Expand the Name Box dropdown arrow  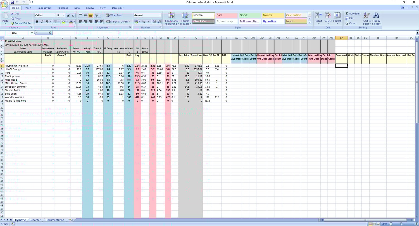32,33
